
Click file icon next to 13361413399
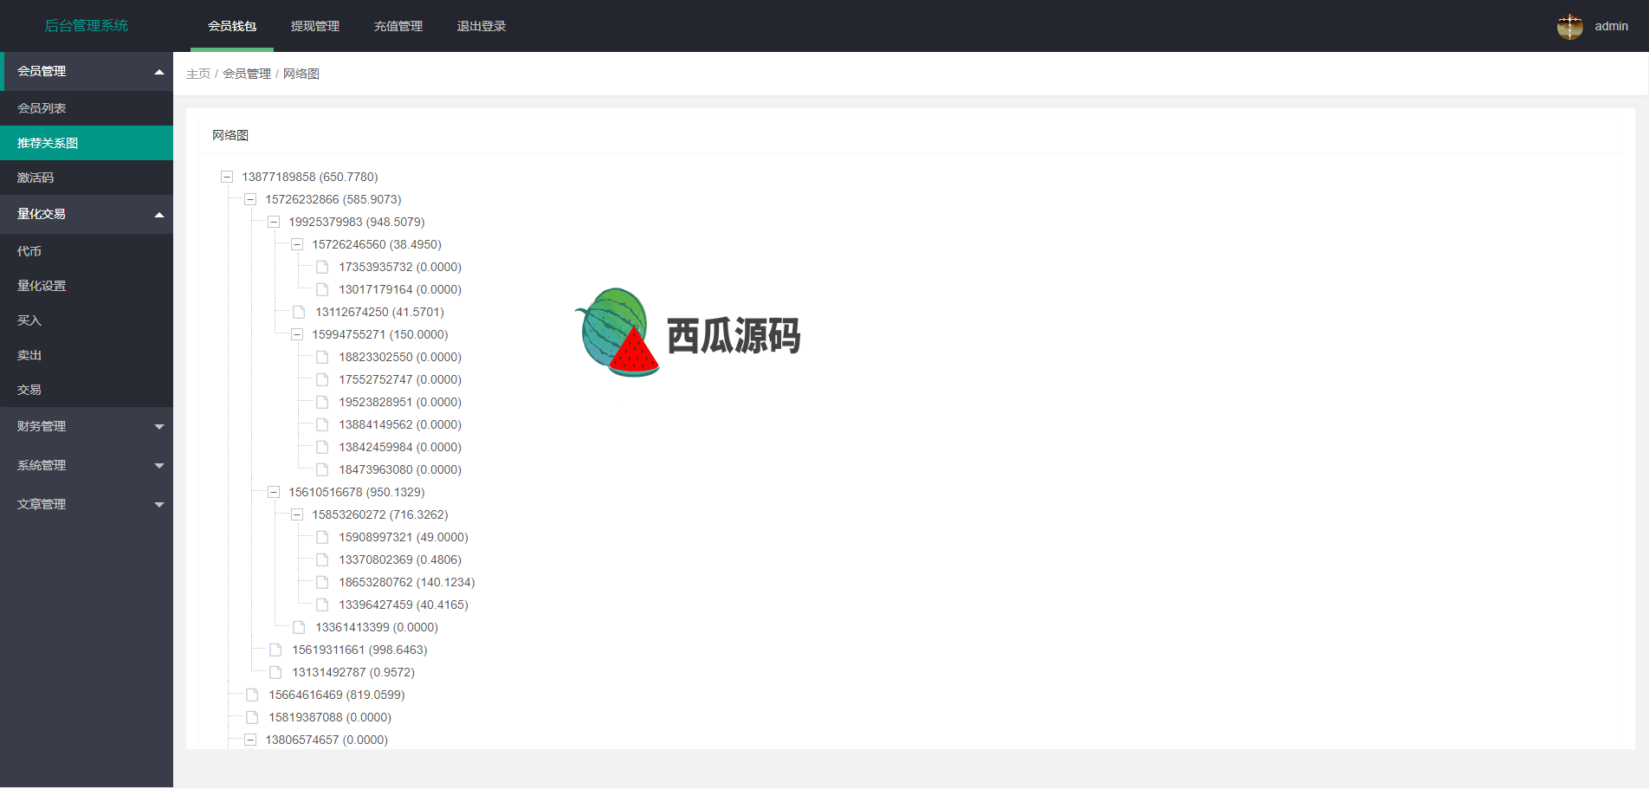tap(299, 627)
